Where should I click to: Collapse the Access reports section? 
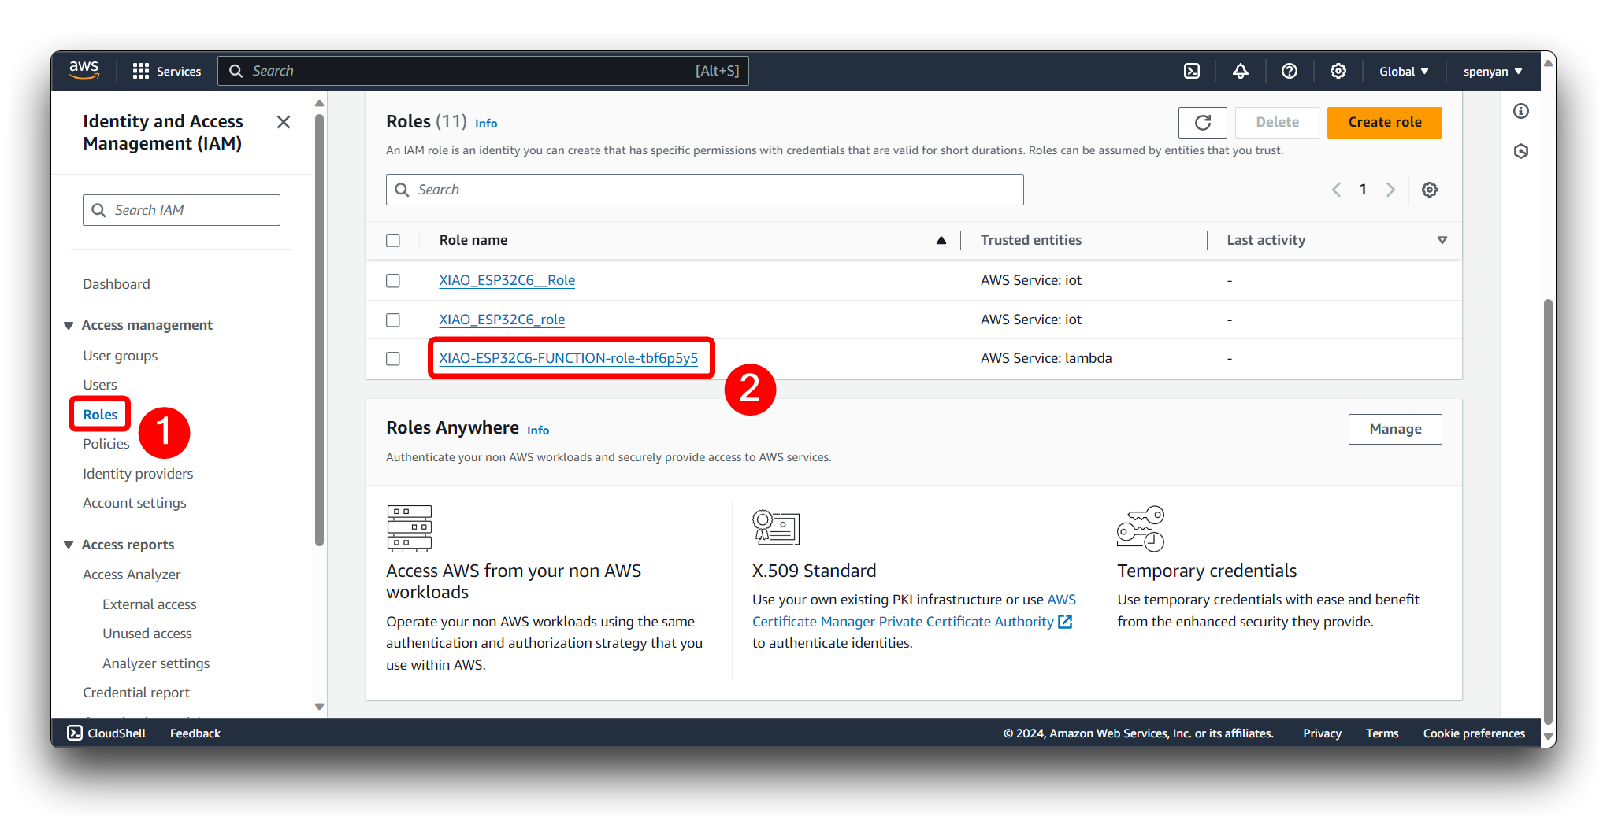coord(69,545)
